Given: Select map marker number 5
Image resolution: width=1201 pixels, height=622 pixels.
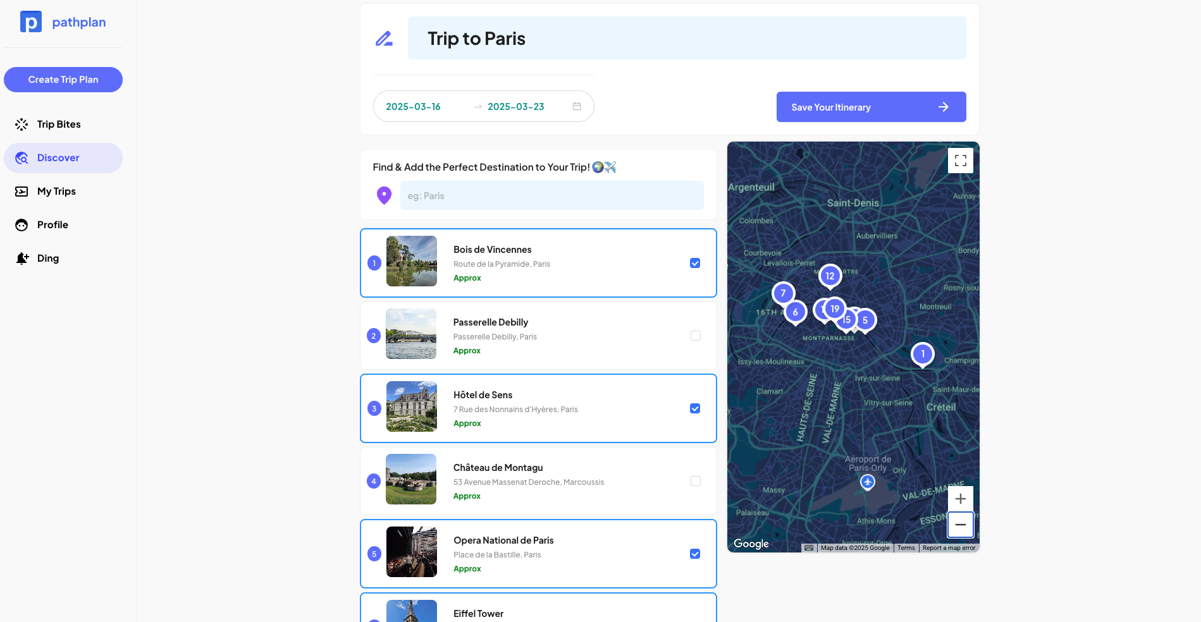Looking at the screenshot, I should [865, 320].
